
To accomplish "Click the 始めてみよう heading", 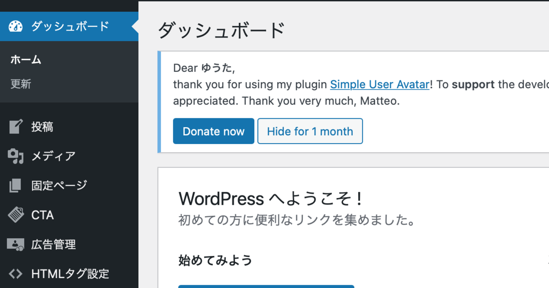I will (x=215, y=261).
